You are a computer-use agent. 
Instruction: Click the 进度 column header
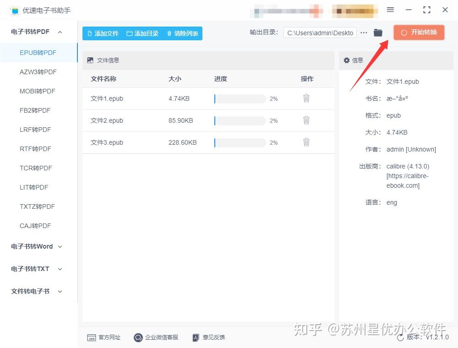pyautogui.click(x=221, y=79)
